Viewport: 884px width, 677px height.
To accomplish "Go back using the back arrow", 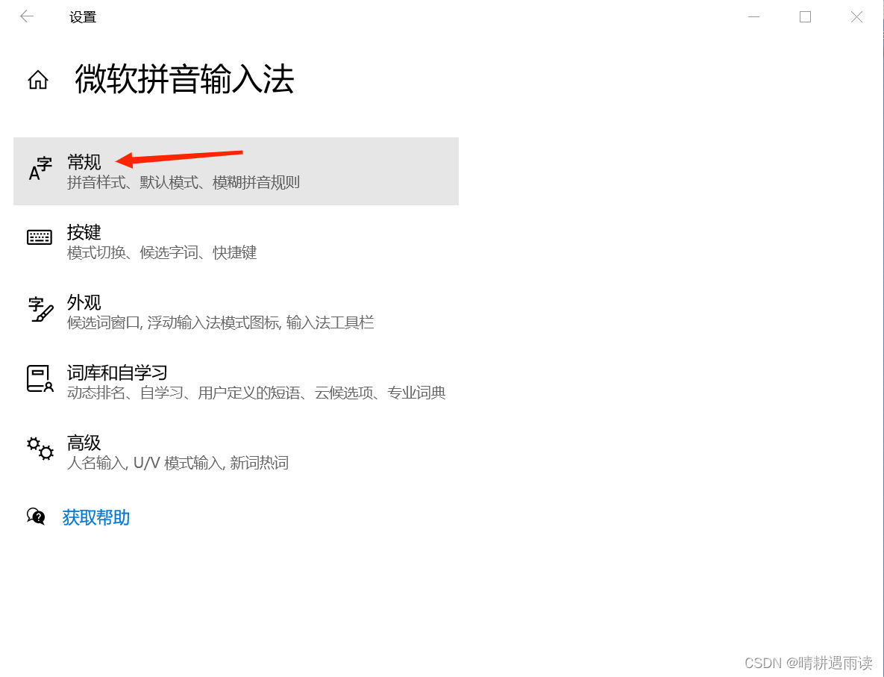I will click(27, 17).
